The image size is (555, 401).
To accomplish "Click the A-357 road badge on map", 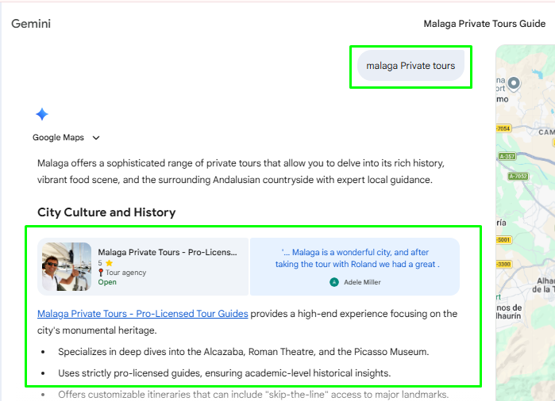I will 507,156.
